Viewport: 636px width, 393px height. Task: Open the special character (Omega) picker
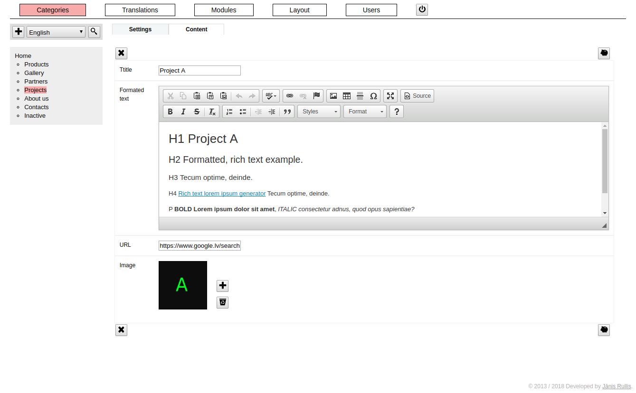pyautogui.click(x=373, y=96)
